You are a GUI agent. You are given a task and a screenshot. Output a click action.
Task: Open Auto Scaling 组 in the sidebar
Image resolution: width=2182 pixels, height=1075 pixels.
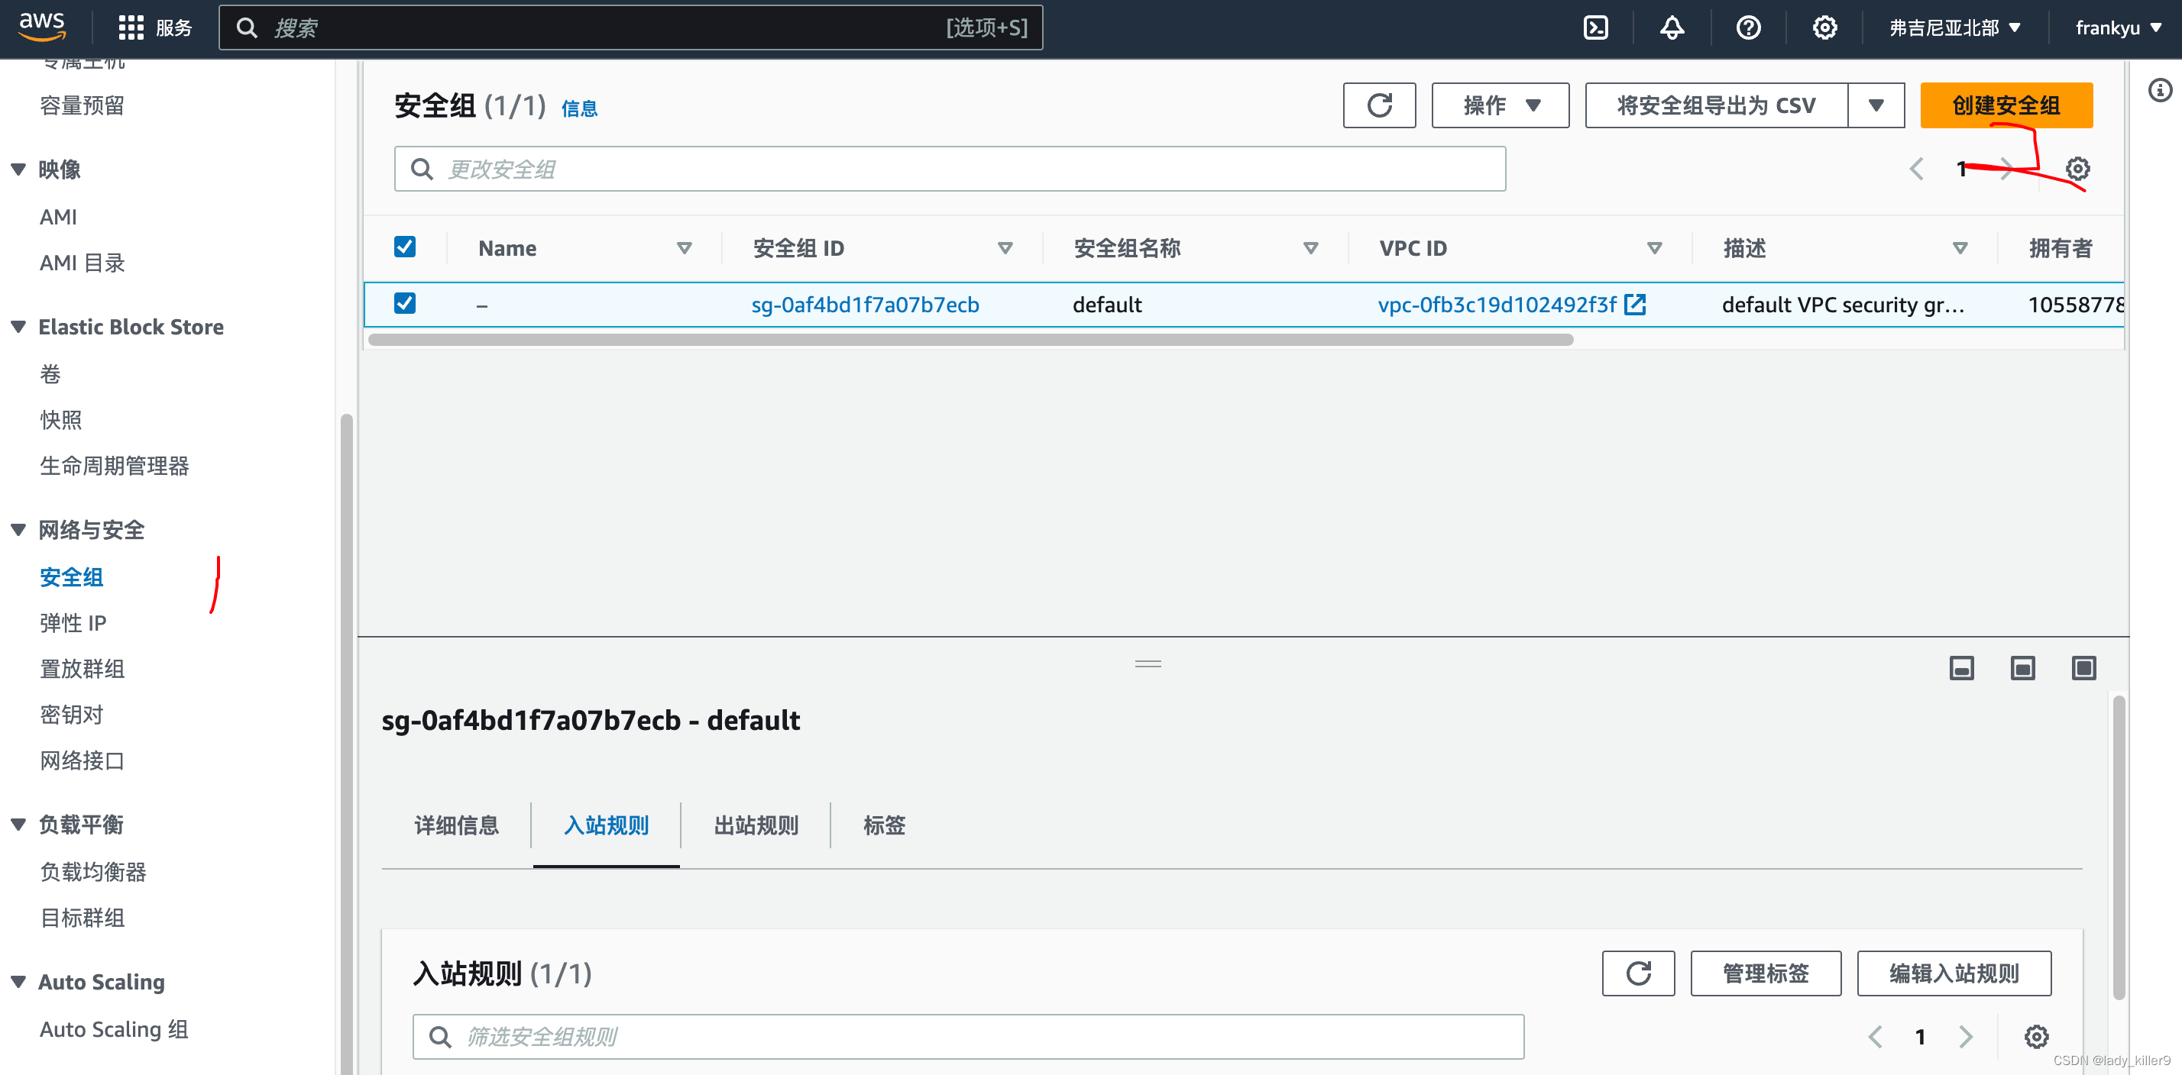click(x=114, y=1029)
